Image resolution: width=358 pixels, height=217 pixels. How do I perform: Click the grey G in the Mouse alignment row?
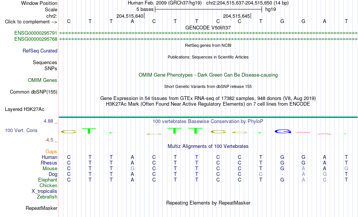(132, 169)
